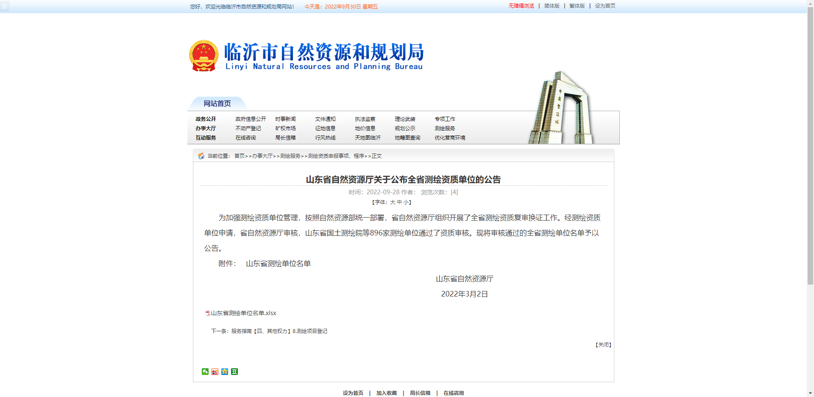This screenshot has height=397, width=814.
Task: Click the Linyi Natural Resources Bureau logo emblem
Action: coord(204,55)
